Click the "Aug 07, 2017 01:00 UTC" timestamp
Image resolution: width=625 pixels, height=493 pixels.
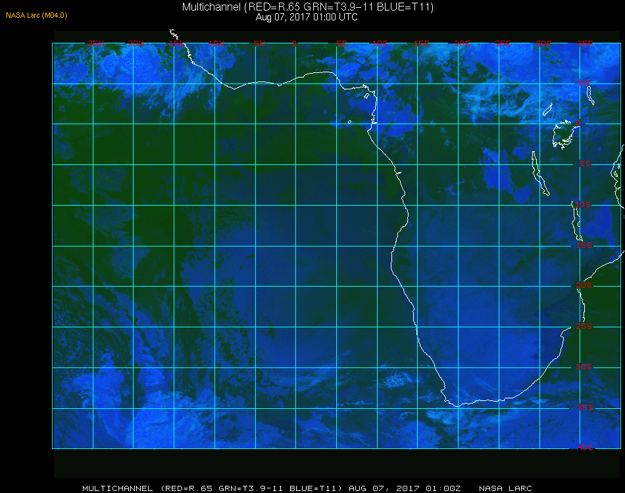307,17
